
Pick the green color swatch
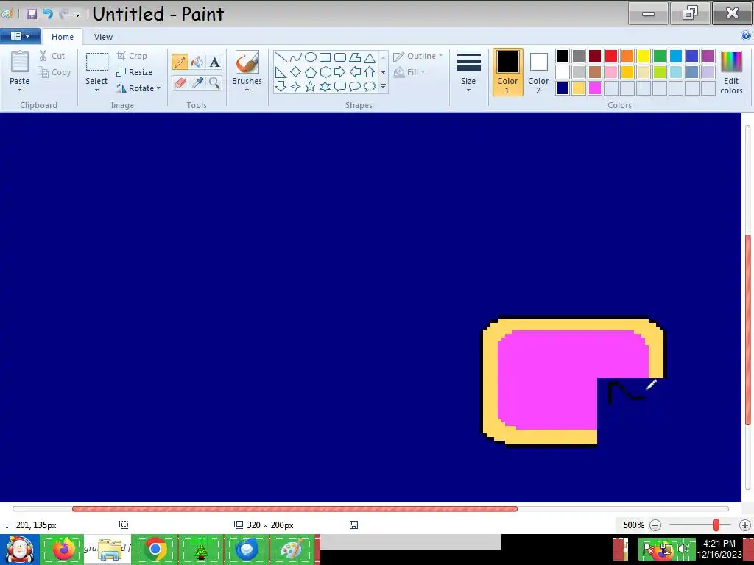click(x=660, y=56)
